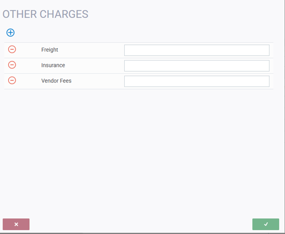285x234 pixels.
Task: Click the empty area below the charges list
Action: [x=140, y=149]
